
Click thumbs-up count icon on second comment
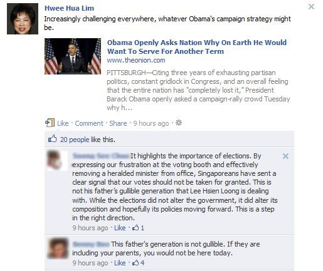click(135, 263)
